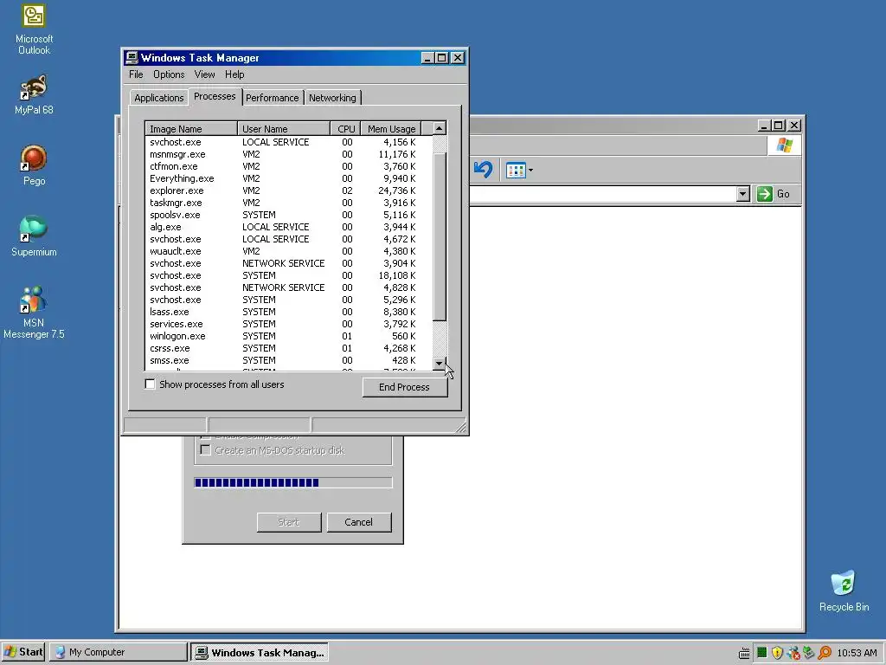Click the MSN Messenger tray icon with red X
The width and height of the screenshot is (886, 665).
[793, 653]
